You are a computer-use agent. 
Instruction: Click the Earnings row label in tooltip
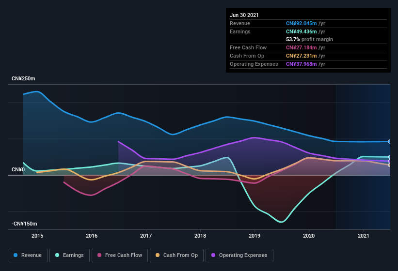click(240, 31)
